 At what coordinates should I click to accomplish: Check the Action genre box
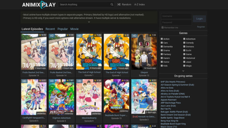162,39
